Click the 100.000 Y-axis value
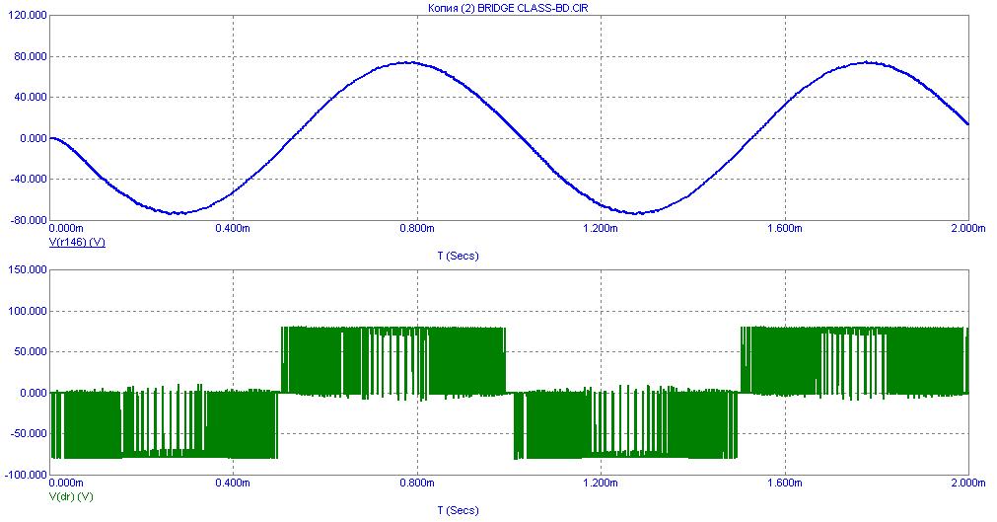Viewport: 997px width, 522px height. pyautogui.click(x=28, y=311)
